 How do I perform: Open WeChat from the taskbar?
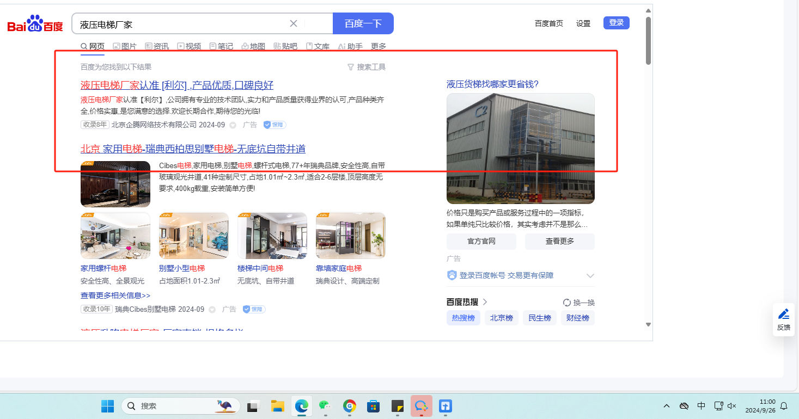[325, 406]
